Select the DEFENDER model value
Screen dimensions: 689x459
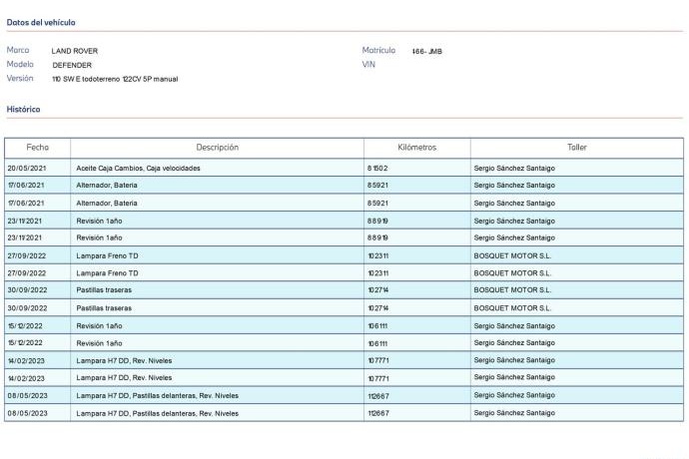pos(72,65)
